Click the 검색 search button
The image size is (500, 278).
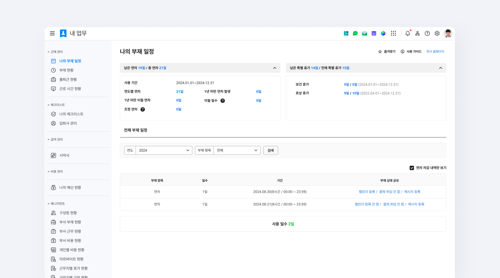pos(271,150)
